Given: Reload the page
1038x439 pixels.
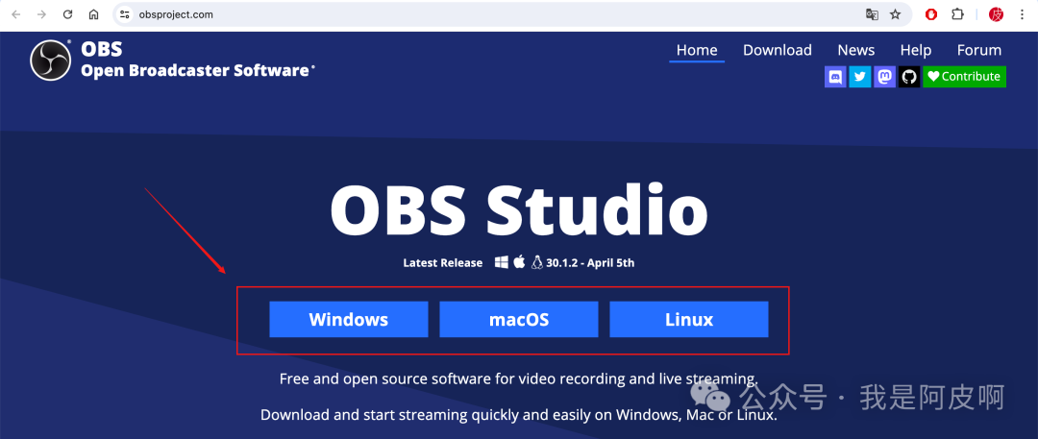Looking at the screenshot, I should click(67, 14).
